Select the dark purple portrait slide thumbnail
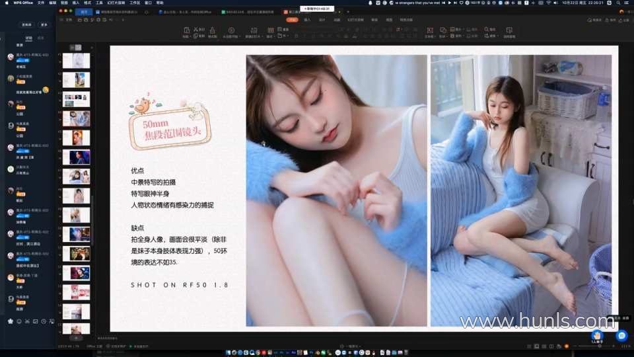634x357 pixels. 77,157
